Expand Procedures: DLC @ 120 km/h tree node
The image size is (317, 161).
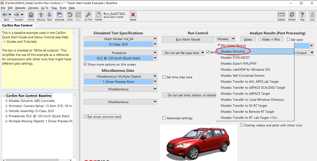tap(6, 116)
